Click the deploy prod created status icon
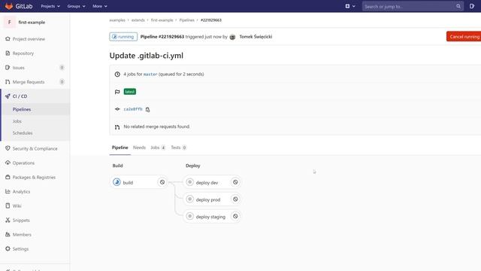 click(190, 199)
